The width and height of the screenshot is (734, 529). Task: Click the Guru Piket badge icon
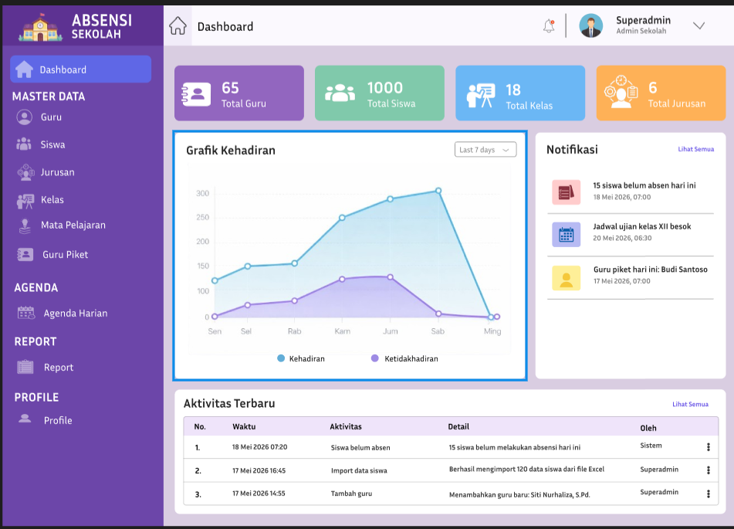pos(25,254)
